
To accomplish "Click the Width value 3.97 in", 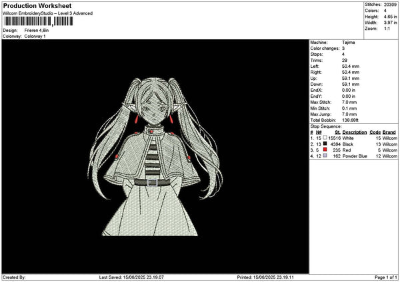I will coord(390,23).
